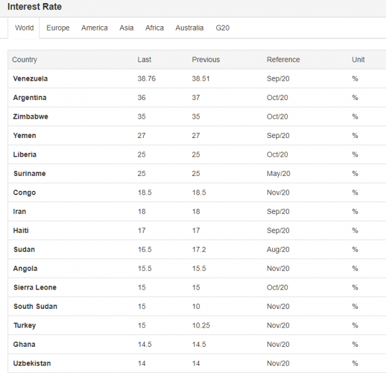The height and width of the screenshot is (373, 386).
Task: Click the Reference column header
Action: [283, 60]
